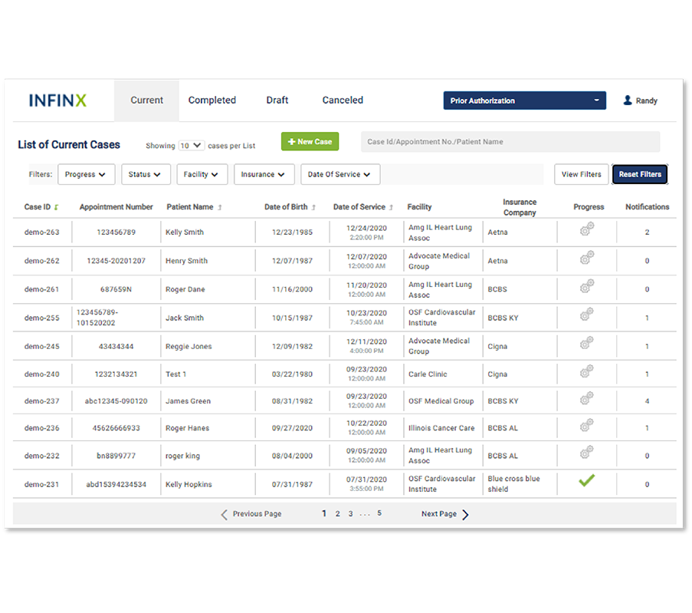Click case ID demo-262

[41, 261]
